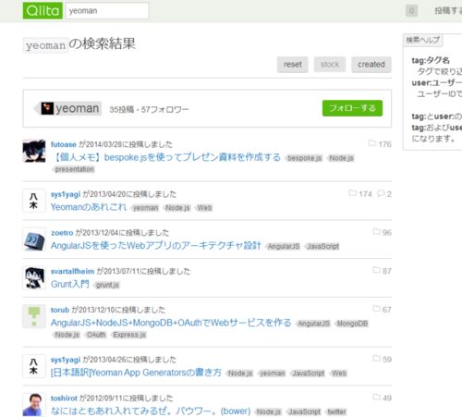Click the Qiita logo
This screenshot has width=462, height=417.
43,11
